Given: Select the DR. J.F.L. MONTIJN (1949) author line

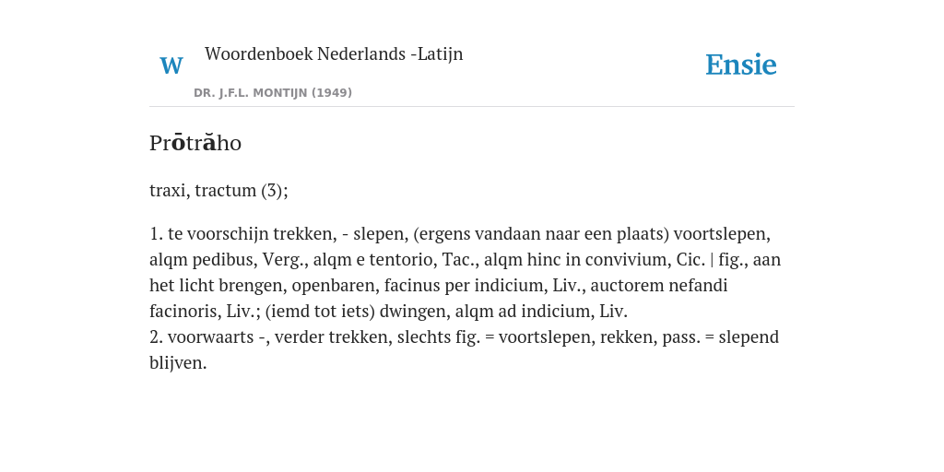Looking at the screenshot, I should pos(273,93).
